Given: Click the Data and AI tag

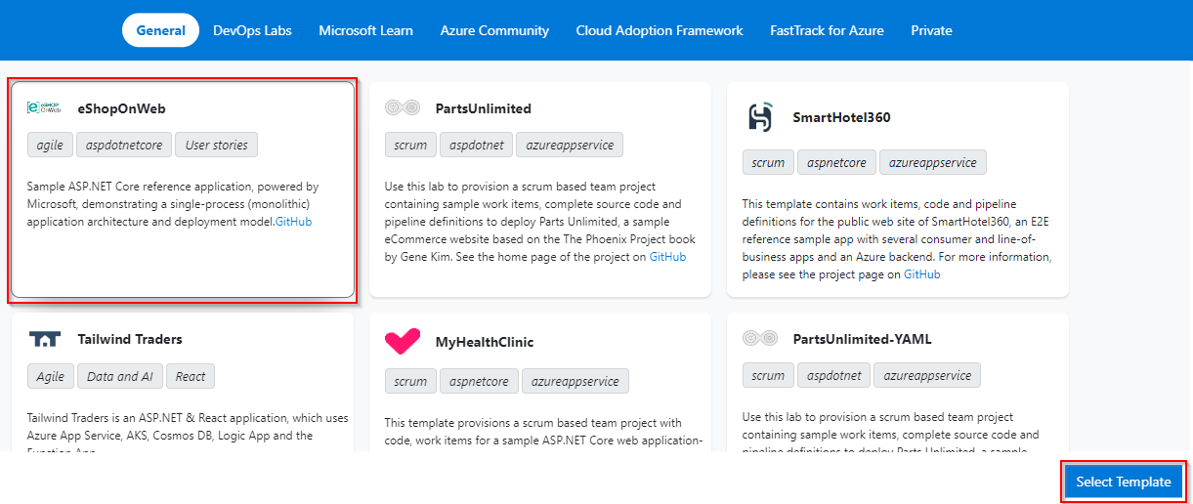Looking at the screenshot, I should (x=120, y=376).
